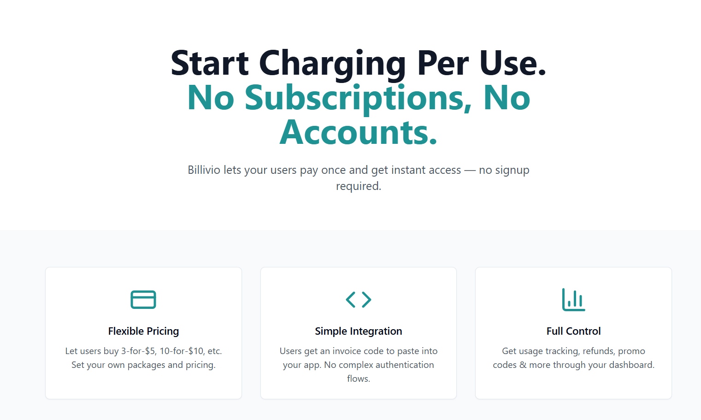Click the code brackets icon for Simple Integration
This screenshot has height=420, width=701.
click(x=359, y=300)
